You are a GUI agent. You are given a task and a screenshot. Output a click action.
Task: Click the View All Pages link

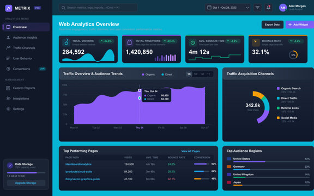pos(190,151)
